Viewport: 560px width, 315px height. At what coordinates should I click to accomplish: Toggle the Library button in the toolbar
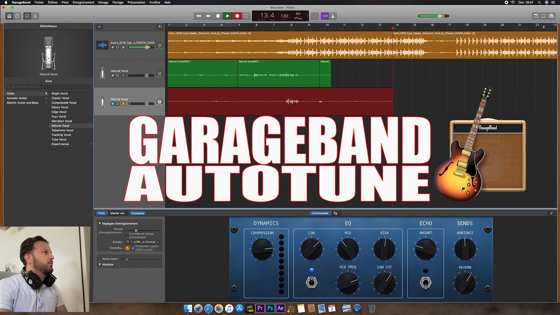9,16
